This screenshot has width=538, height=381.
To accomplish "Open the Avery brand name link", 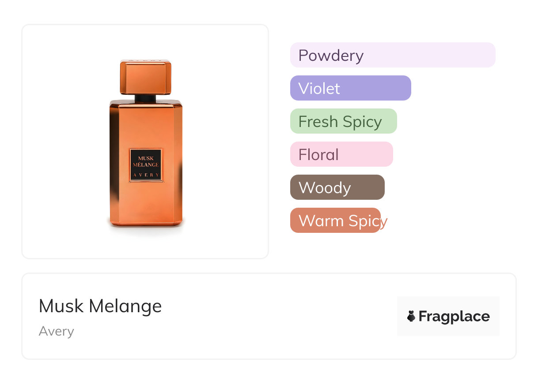I will [56, 331].
